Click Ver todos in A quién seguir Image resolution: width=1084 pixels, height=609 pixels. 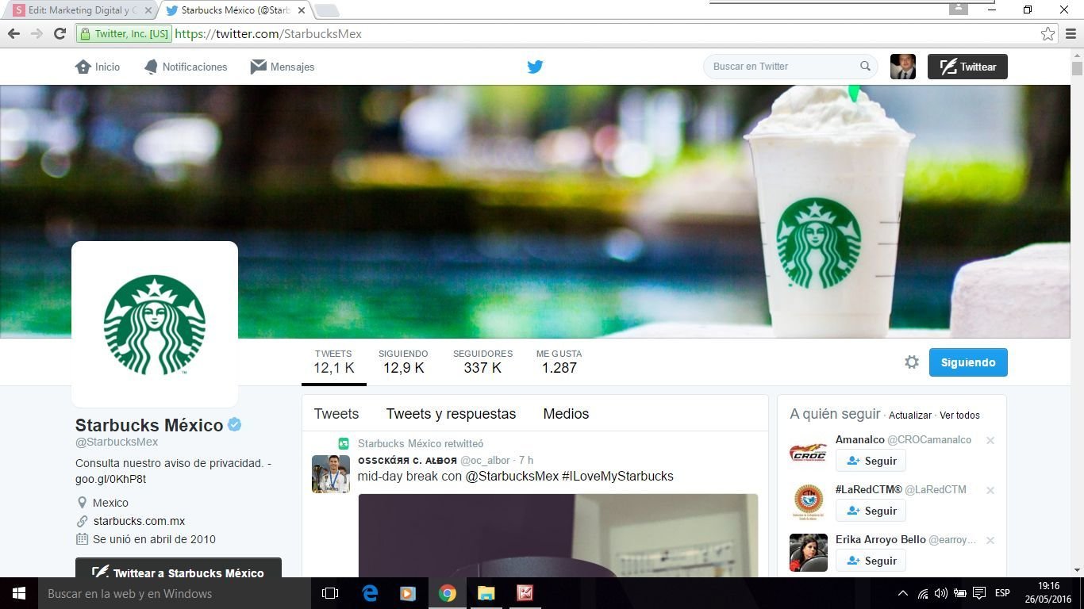959,415
